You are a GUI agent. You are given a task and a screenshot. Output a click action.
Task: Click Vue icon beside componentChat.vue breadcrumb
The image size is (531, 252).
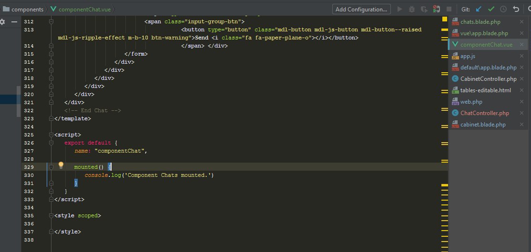(53, 9)
